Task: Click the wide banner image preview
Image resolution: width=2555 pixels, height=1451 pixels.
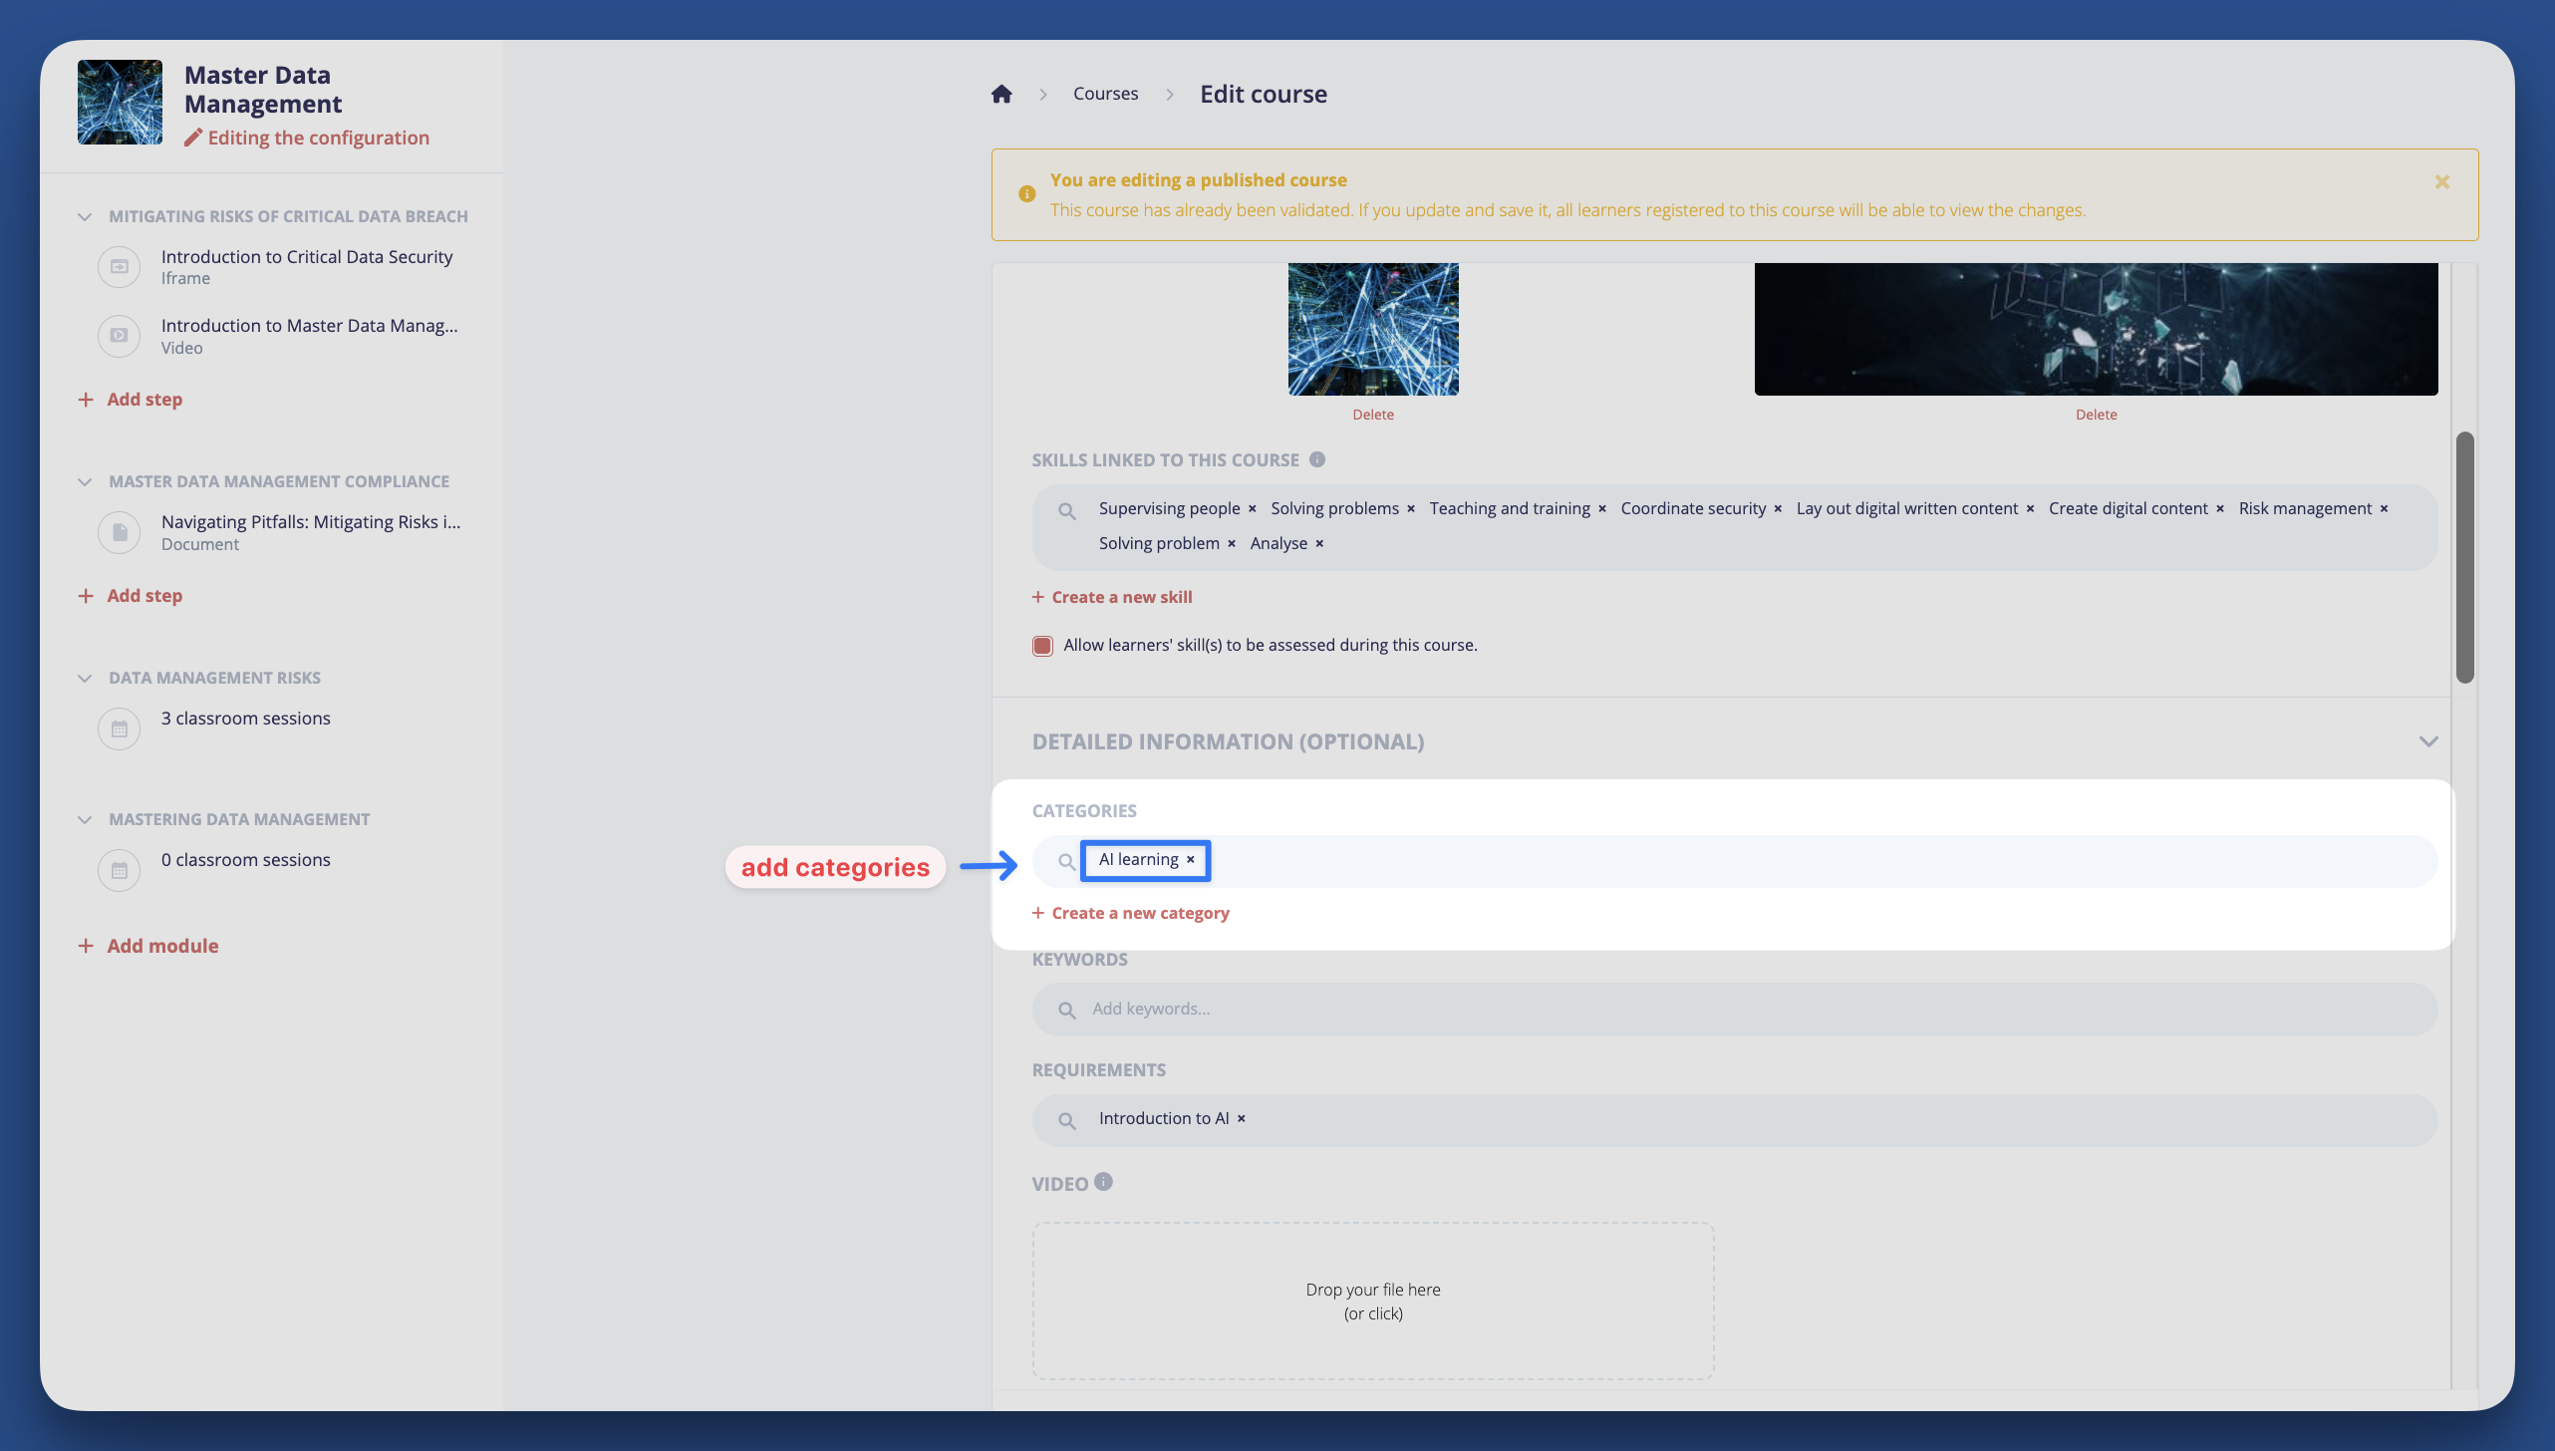Action: click(x=2096, y=329)
